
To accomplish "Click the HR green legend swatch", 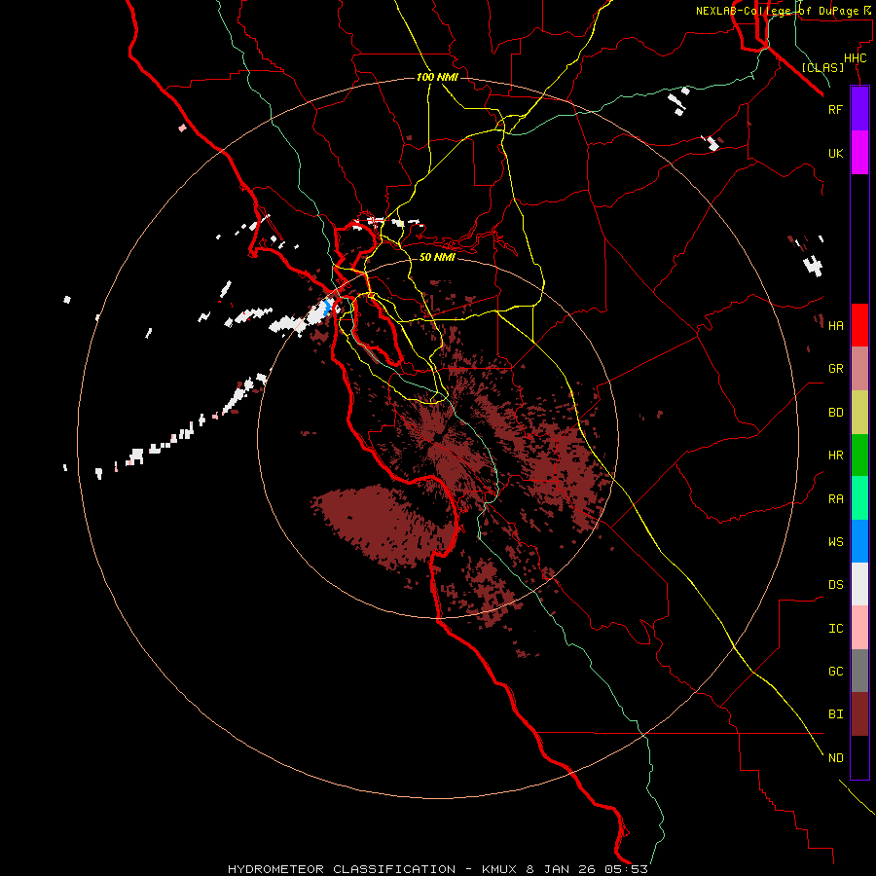I will [x=859, y=456].
